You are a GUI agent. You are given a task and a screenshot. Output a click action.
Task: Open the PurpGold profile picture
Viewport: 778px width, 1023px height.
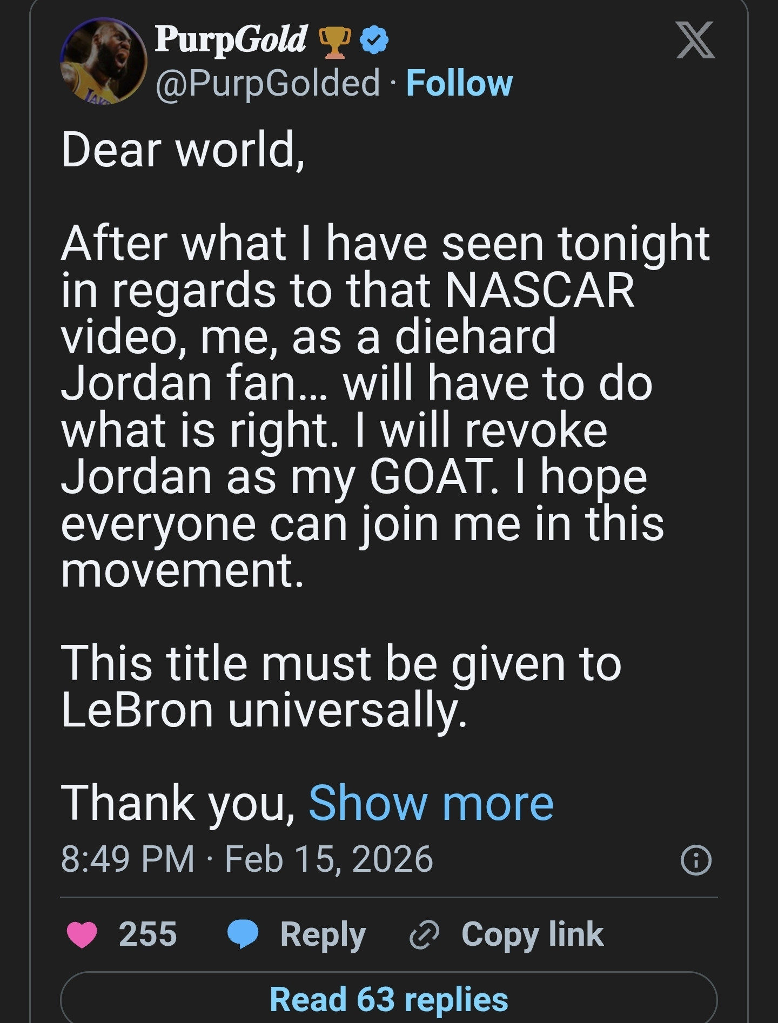point(104,60)
